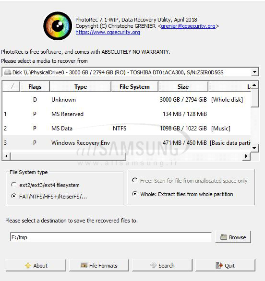Click the vertical scrollbar thumb in partition list

click(x=254, y=98)
